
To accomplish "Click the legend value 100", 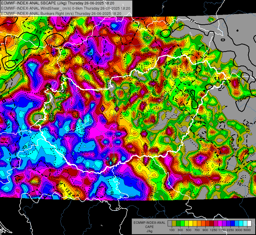I will (172, 230).
